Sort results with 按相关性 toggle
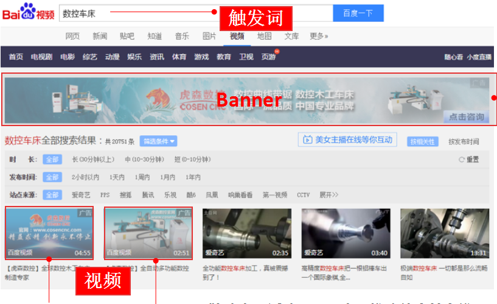 click(422, 141)
